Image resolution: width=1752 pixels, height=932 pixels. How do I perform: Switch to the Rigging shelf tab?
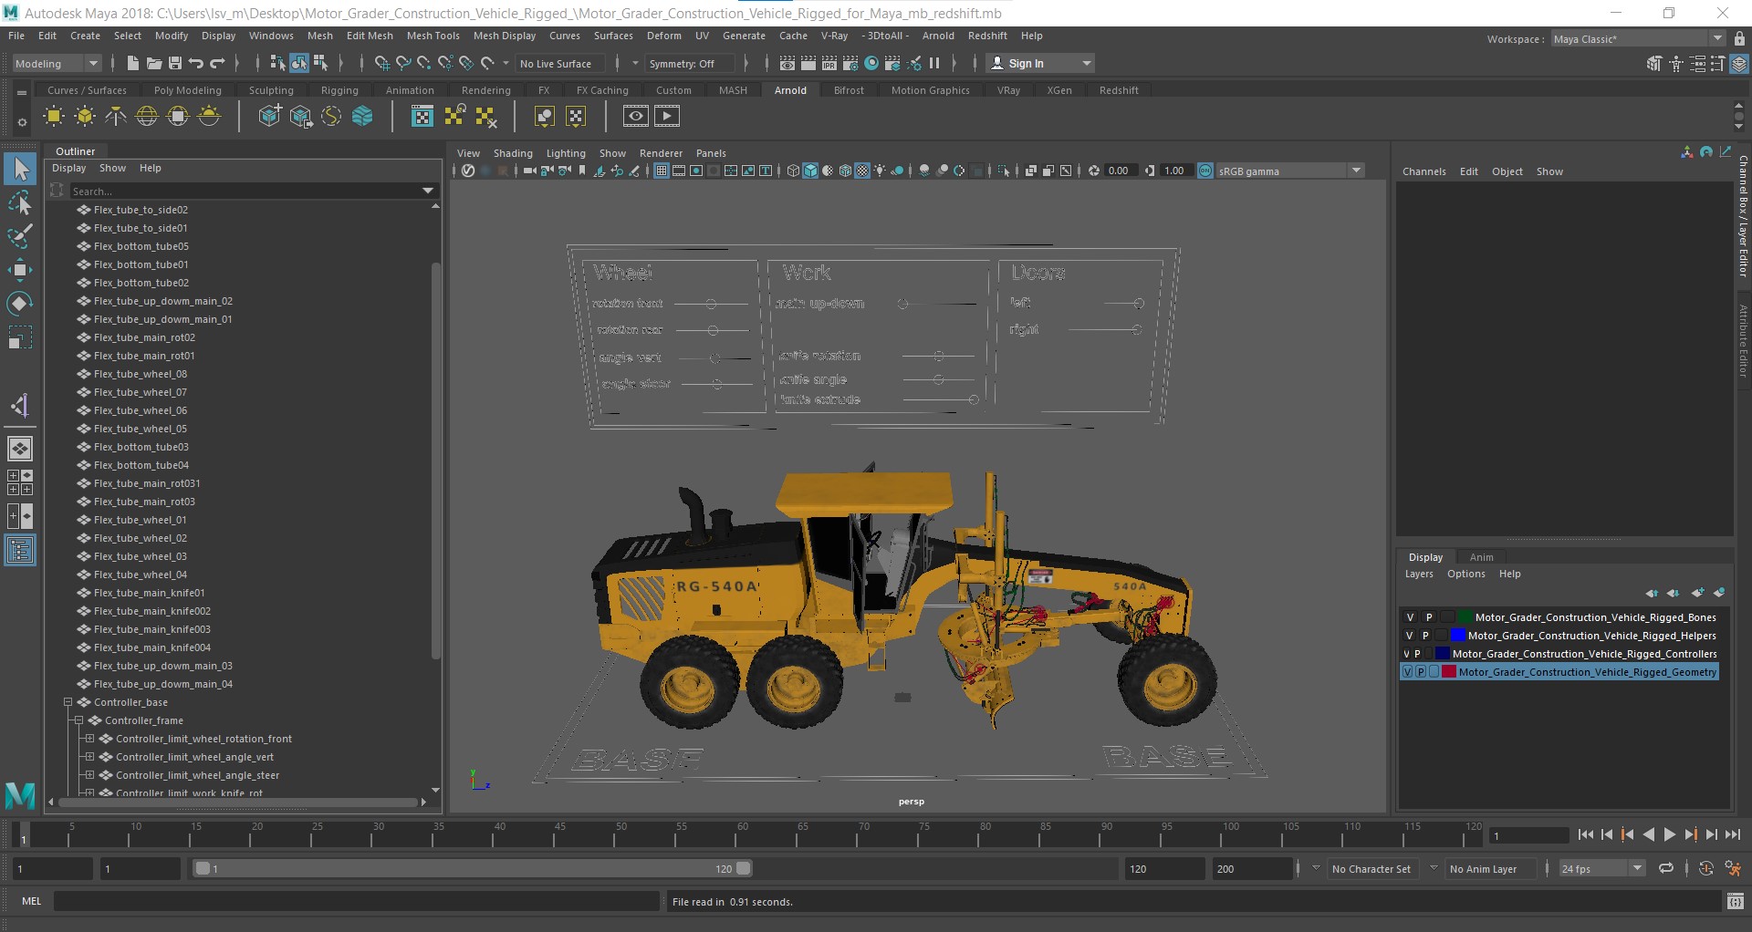click(339, 90)
